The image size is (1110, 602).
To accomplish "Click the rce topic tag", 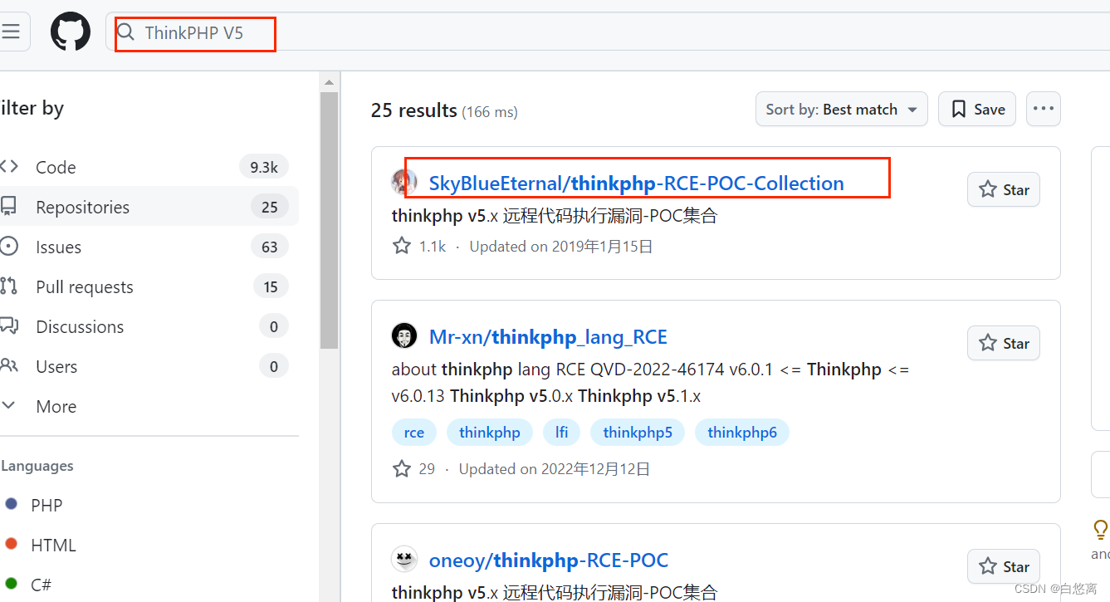I will pyautogui.click(x=414, y=432).
